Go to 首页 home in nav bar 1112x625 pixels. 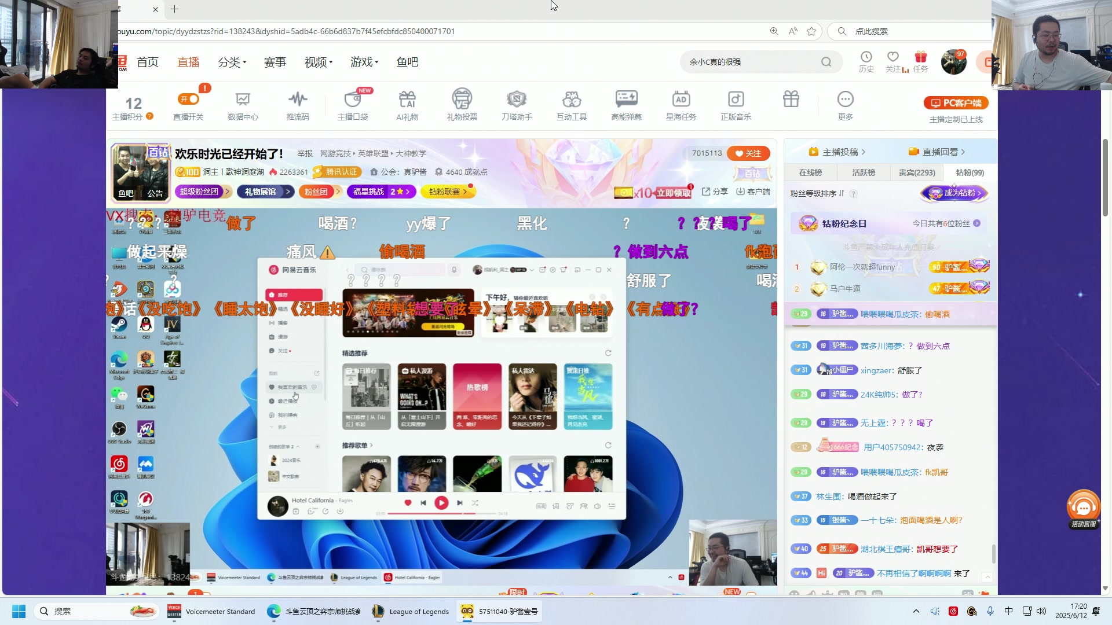click(148, 62)
